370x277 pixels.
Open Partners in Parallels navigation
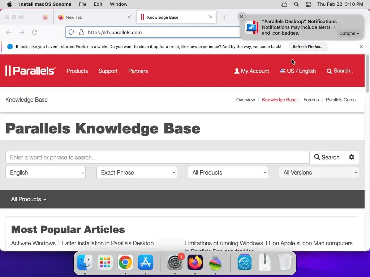point(138,71)
